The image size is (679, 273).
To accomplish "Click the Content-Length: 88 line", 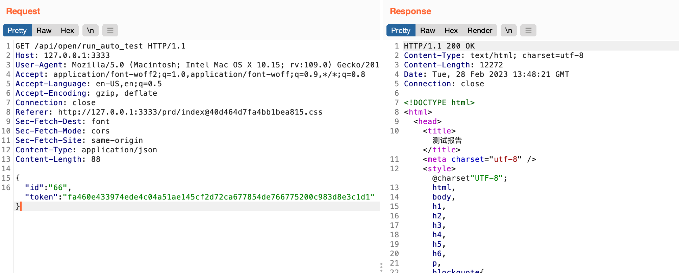I will 58,159.
